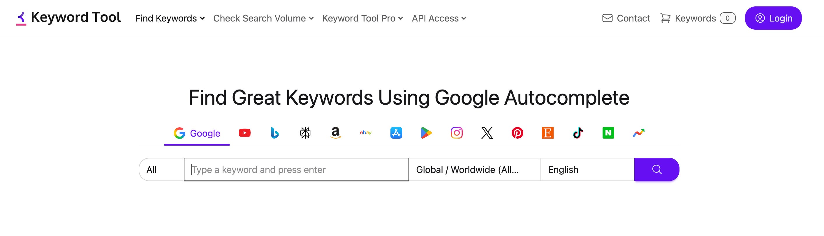Screen dimensions: 824x236
Task: Expand the API Access menu
Action: click(x=439, y=18)
